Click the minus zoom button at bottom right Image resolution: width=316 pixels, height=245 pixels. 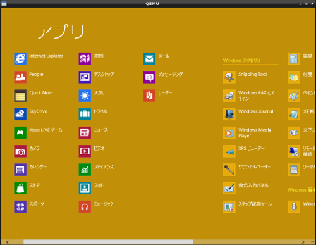click(313, 242)
